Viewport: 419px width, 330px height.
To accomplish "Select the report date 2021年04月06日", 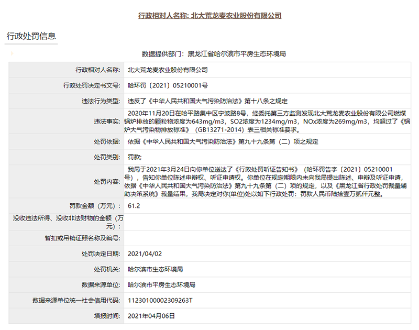I will (151, 316).
